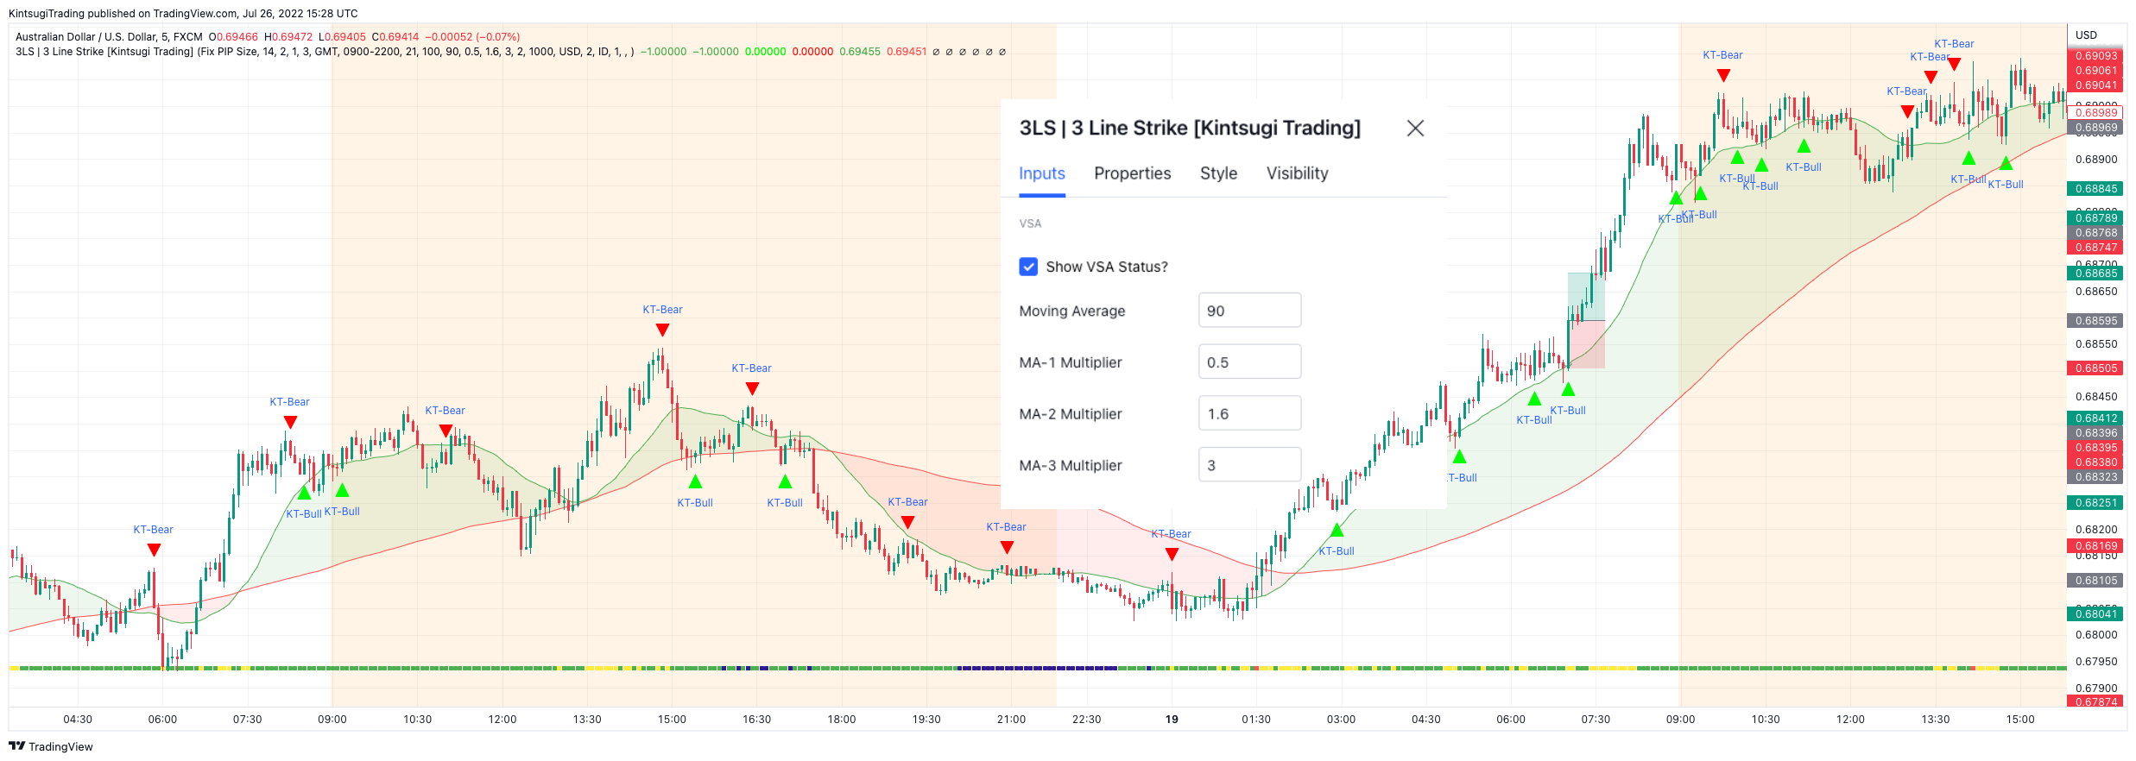Viewport: 2136px width, 761px height.
Task: Click the 22:30 time axis label
Action: pyautogui.click(x=1086, y=720)
